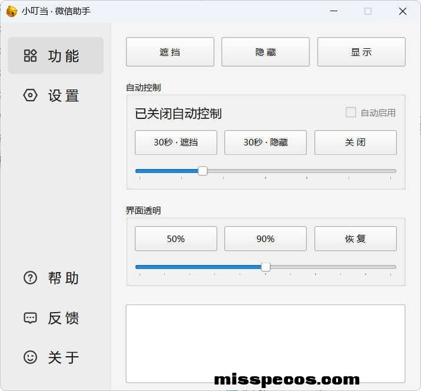Enable the 自动启用 checkbox
The width and height of the screenshot is (421, 391).
click(351, 112)
